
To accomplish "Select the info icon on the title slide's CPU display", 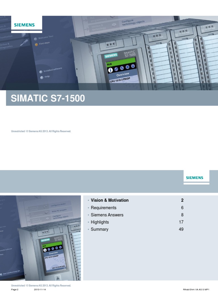I will (x=110, y=70).
